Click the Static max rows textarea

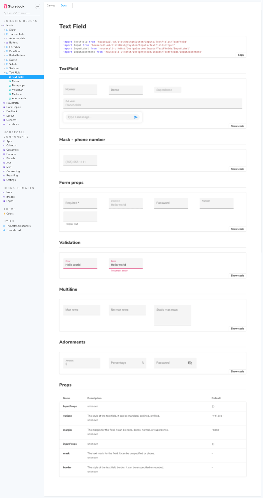pos(172,315)
